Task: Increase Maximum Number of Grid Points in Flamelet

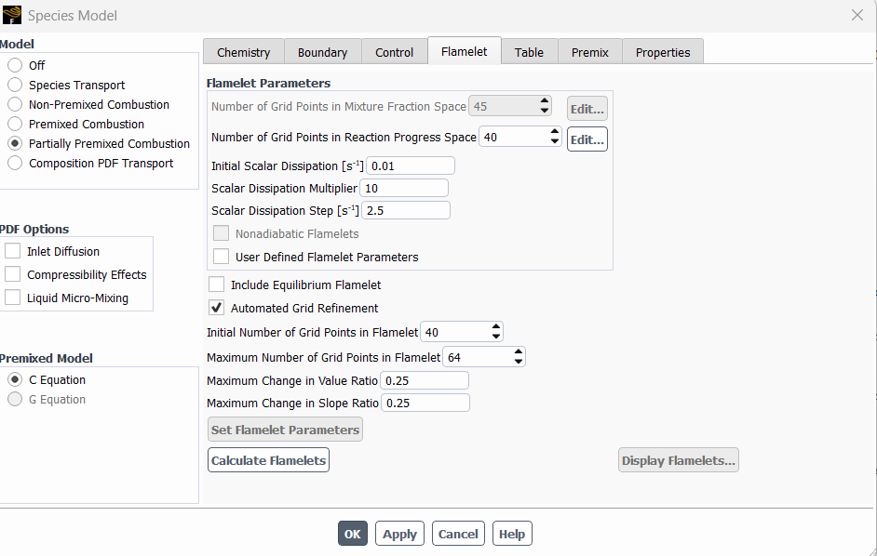Action: [x=519, y=352]
